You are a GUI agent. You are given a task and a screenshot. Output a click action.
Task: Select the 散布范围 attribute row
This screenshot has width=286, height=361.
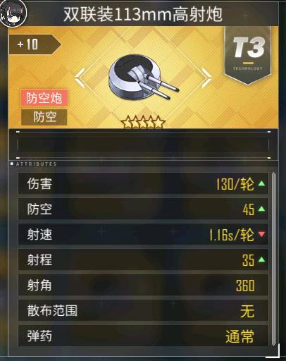(143, 310)
